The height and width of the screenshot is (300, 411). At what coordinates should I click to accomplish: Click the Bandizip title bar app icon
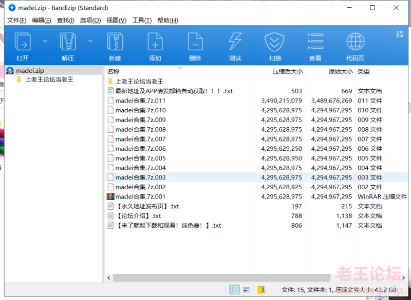(x=12, y=8)
